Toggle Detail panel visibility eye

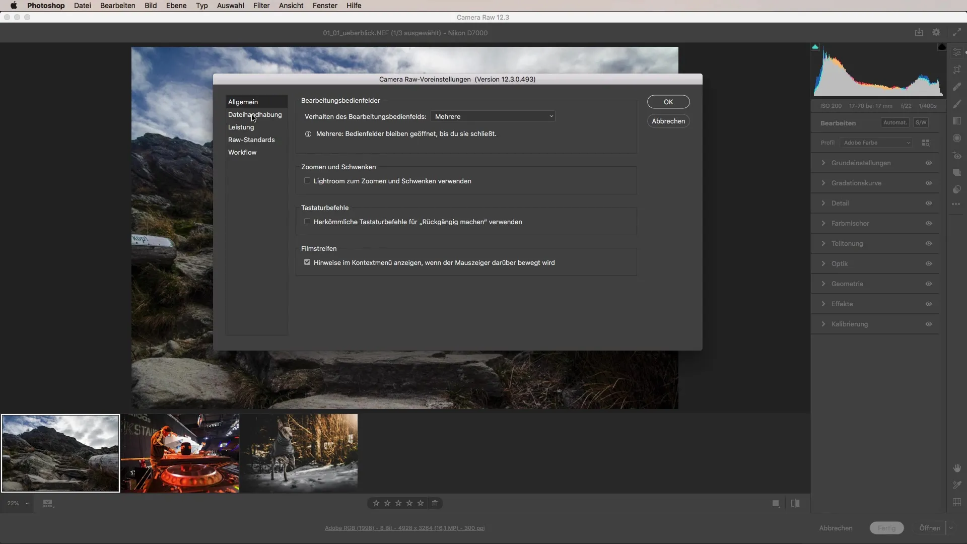929,203
